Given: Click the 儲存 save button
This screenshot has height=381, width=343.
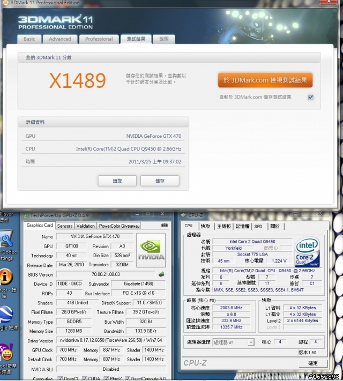Looking at the screenshot, I should pos(160,181).
